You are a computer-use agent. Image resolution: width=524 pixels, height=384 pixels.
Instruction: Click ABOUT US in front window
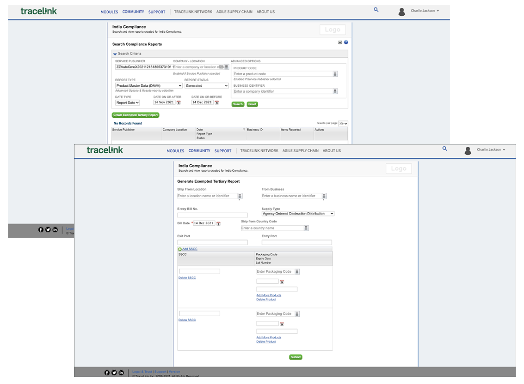(332, 151)
